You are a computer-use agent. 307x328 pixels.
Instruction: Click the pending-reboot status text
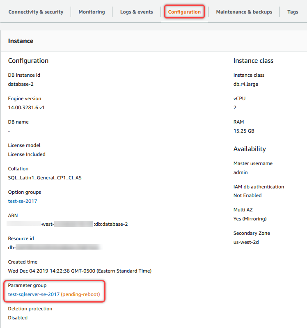(x=80, y=294)
